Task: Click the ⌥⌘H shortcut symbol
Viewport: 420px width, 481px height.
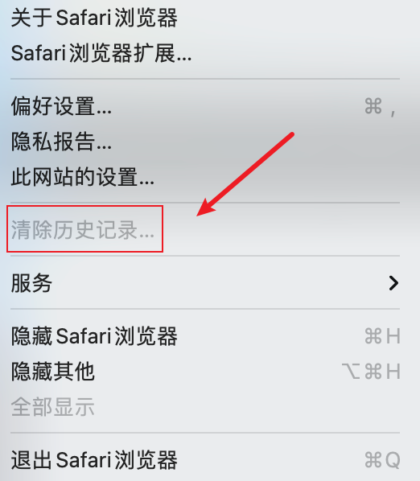Action: point(371,371)
